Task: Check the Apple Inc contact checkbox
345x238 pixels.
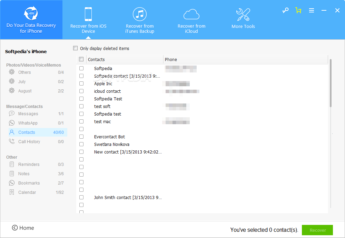Action: [81, 83]
